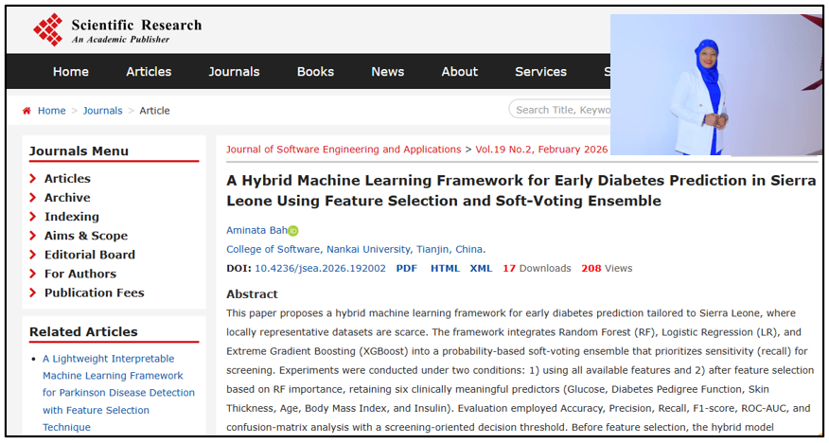Screen dimensions: 829x443
Task: Click the red arrow beside Archive
Action: click(33, 198)
